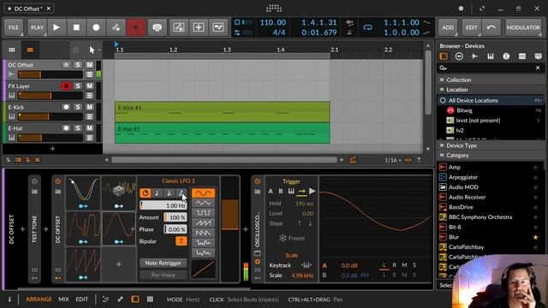The image size is (548, 308).
Task: Select the Arpeggiator device
Action: click(x=462, y=177)
